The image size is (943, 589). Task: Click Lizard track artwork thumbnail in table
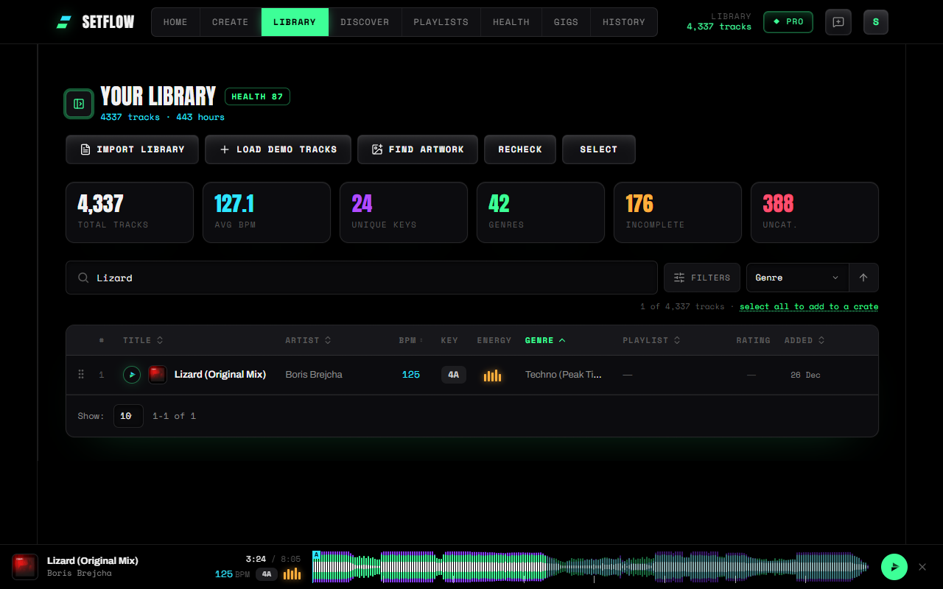pos(158,375)
